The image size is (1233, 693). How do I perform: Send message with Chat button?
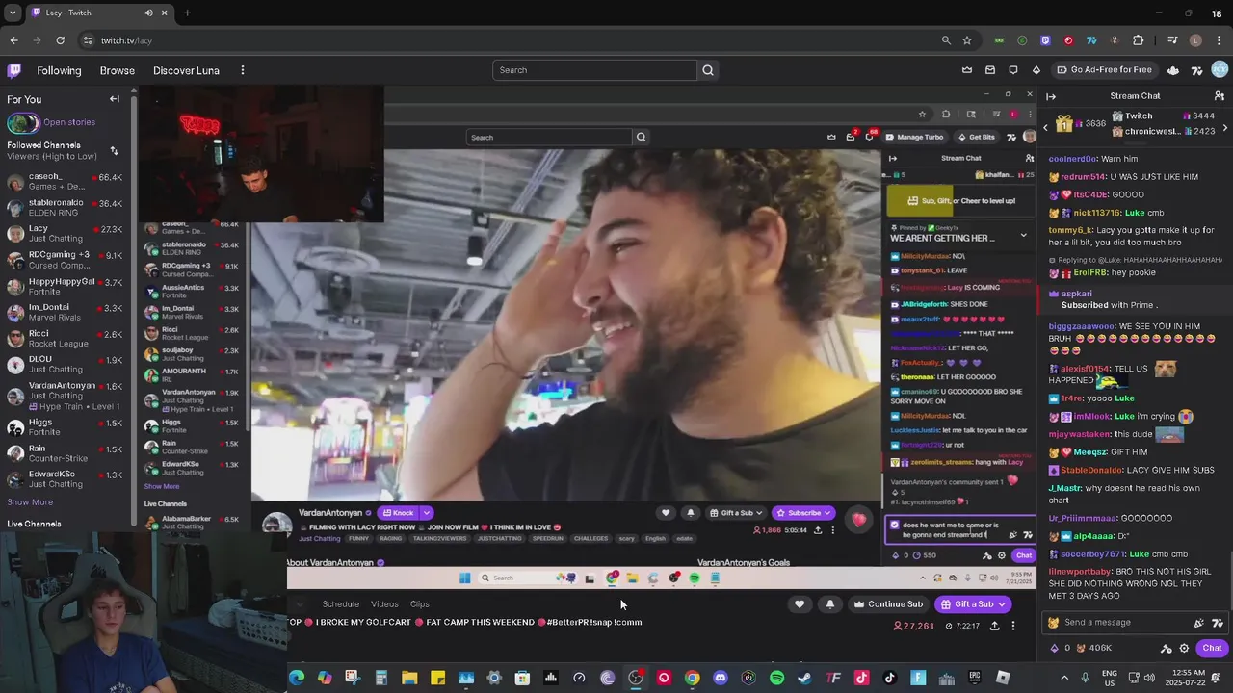click(x=1212, y=648)
